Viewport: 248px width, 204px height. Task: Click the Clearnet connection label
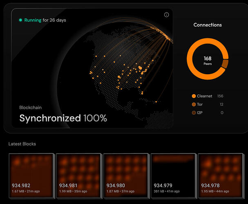[x=205, y=96]
